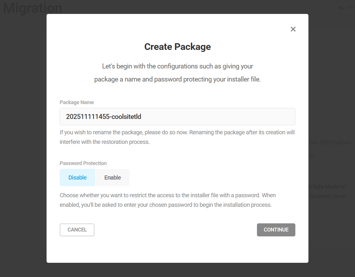The width and height of the screenshot is (355, 277).
Task: Choose Enable in the Password Protection selector
Action: pyautogui.click(x=112, y=177)
